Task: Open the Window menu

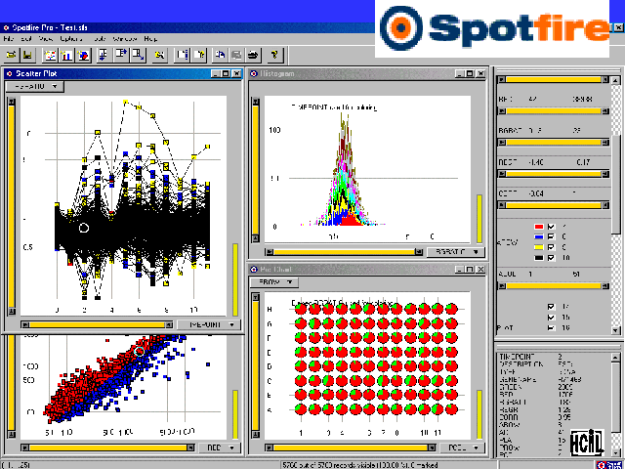Action: tap(124, 37)
